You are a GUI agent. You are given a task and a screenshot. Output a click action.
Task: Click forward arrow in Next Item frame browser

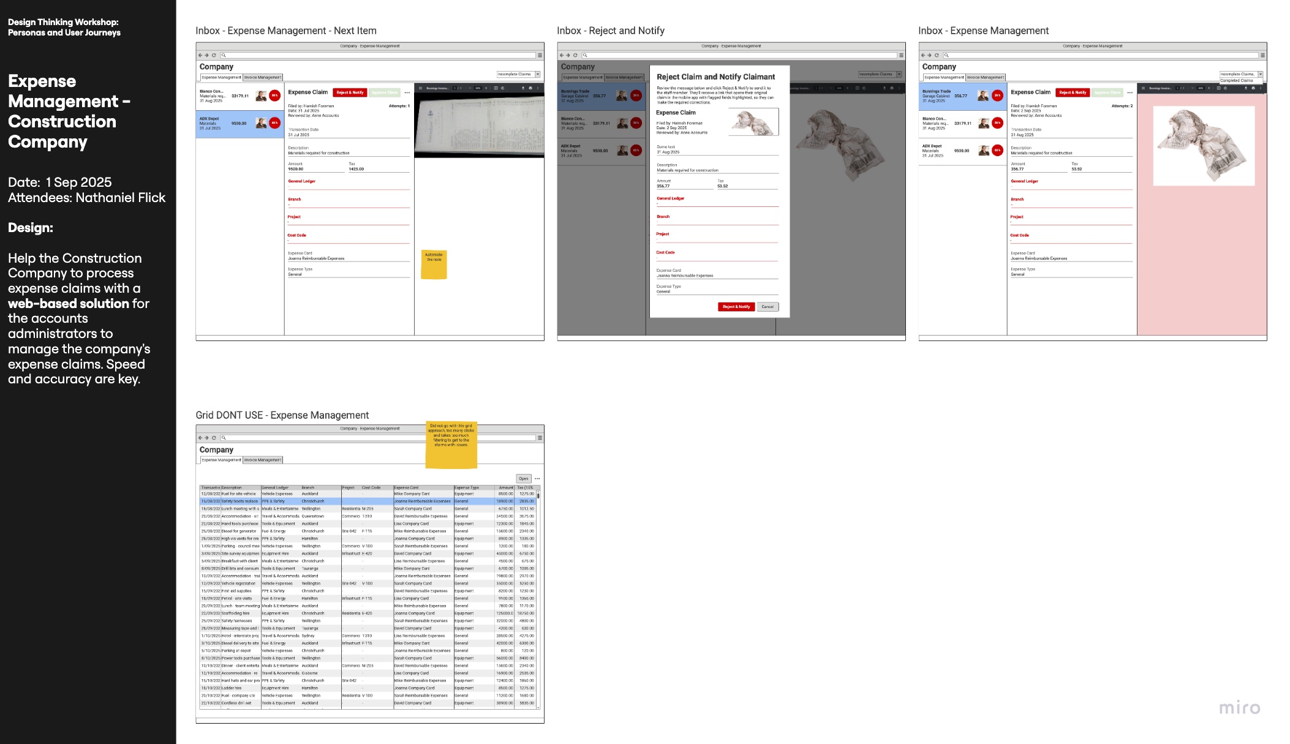(207, 55)
